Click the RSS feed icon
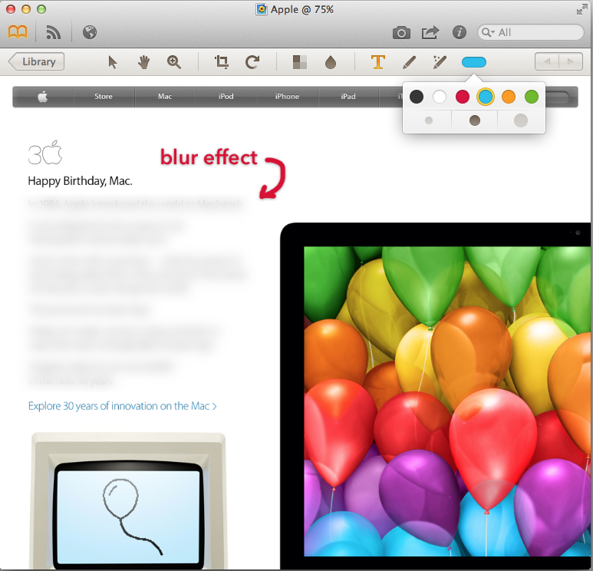This screenshot has height=571, width=593. click(x=53, y=32)
